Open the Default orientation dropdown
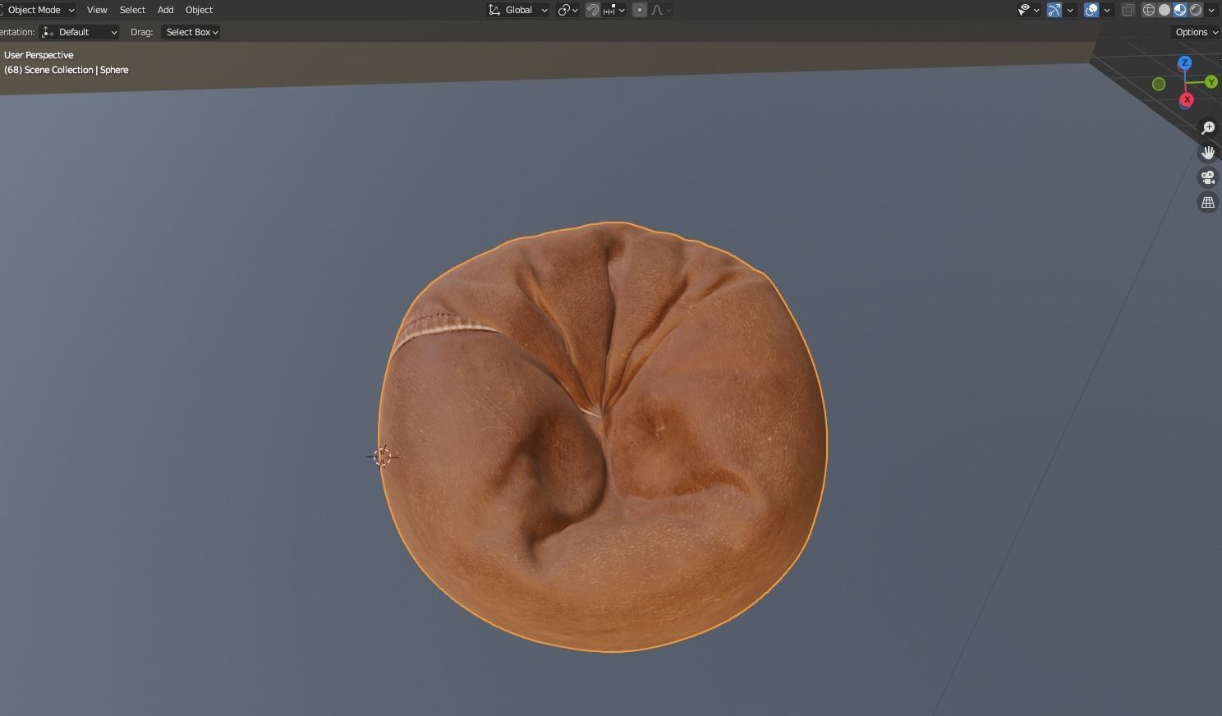 pos(80,32)
